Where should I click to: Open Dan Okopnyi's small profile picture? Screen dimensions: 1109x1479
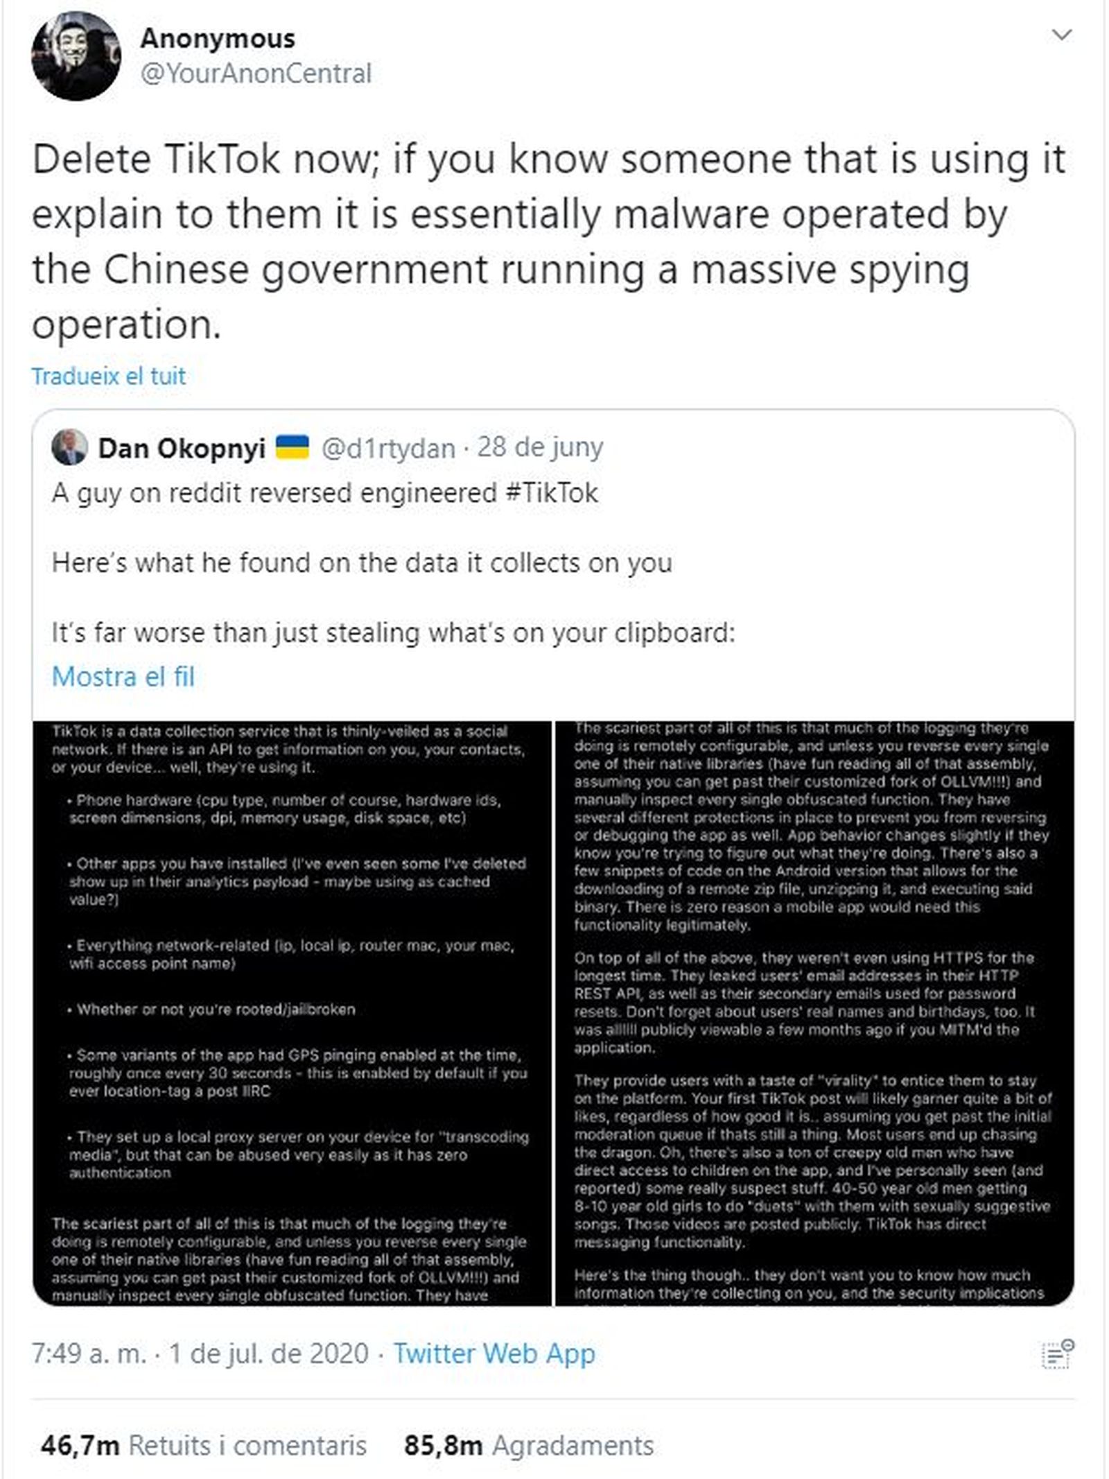69,447
